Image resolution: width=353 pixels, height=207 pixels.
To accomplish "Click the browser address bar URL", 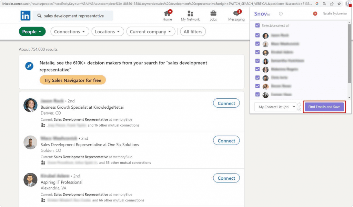I will coord(157,3).
